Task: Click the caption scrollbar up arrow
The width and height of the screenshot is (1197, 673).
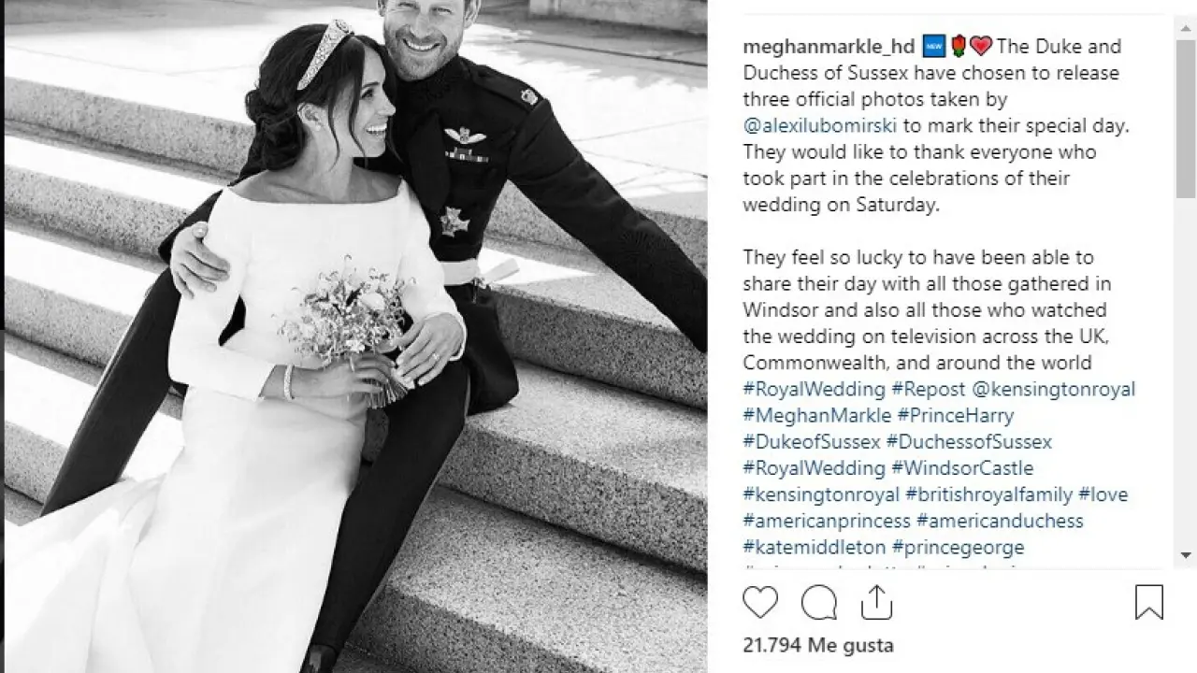Action: point(1186,25)
